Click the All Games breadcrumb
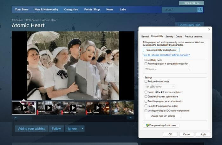The image size is (222, 145). click(x=17, y=20)
